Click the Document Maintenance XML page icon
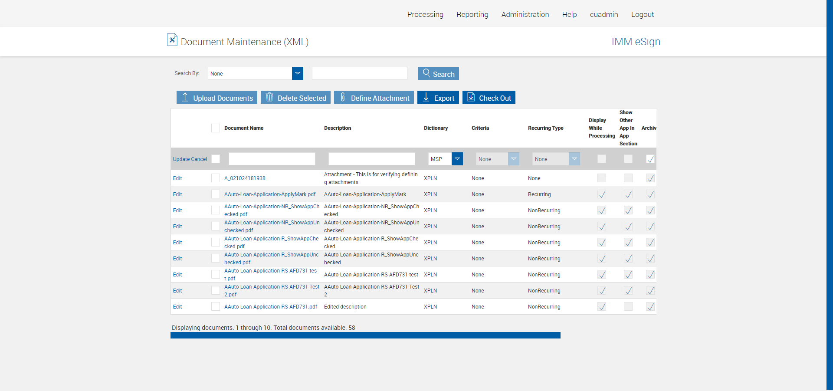Screen dimensions: 833x391 [172, 40]
